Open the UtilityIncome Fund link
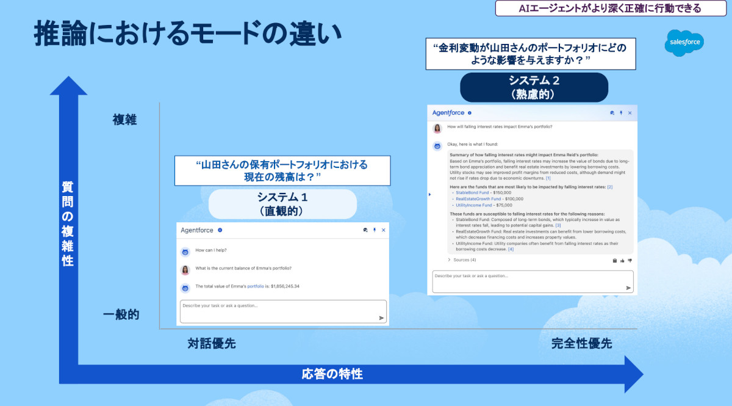The height and width of the screenshot is (406, 732). (x=474, y=205)
